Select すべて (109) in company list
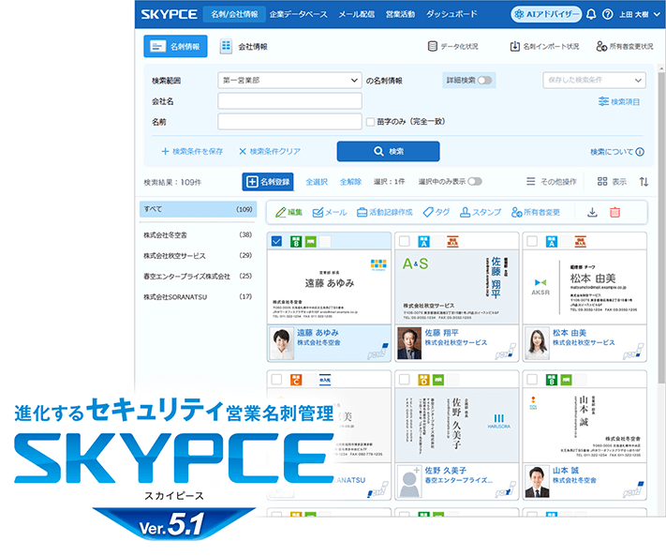Image resolution: width=666 pixels, height=556 pixels. point(198,209)
